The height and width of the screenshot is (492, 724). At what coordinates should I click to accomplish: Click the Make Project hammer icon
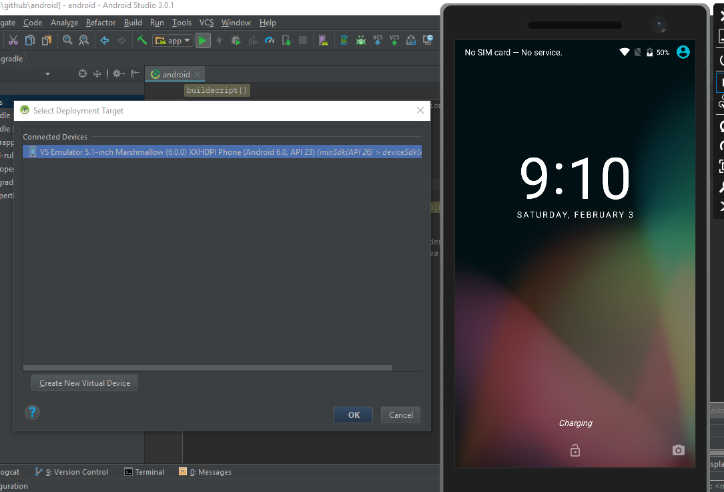click(142, 41)
